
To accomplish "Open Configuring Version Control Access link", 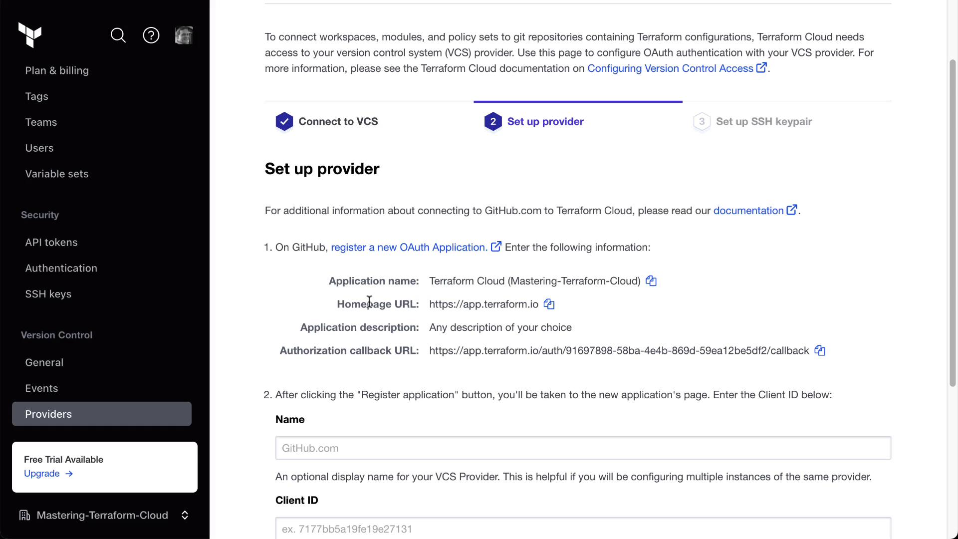I will click(x=670, y=68).
